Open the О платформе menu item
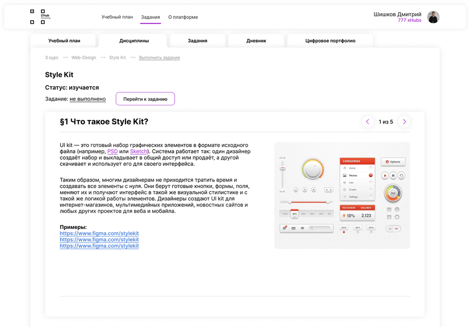Viewport: 470px width, 327px height. click(183, 17)
